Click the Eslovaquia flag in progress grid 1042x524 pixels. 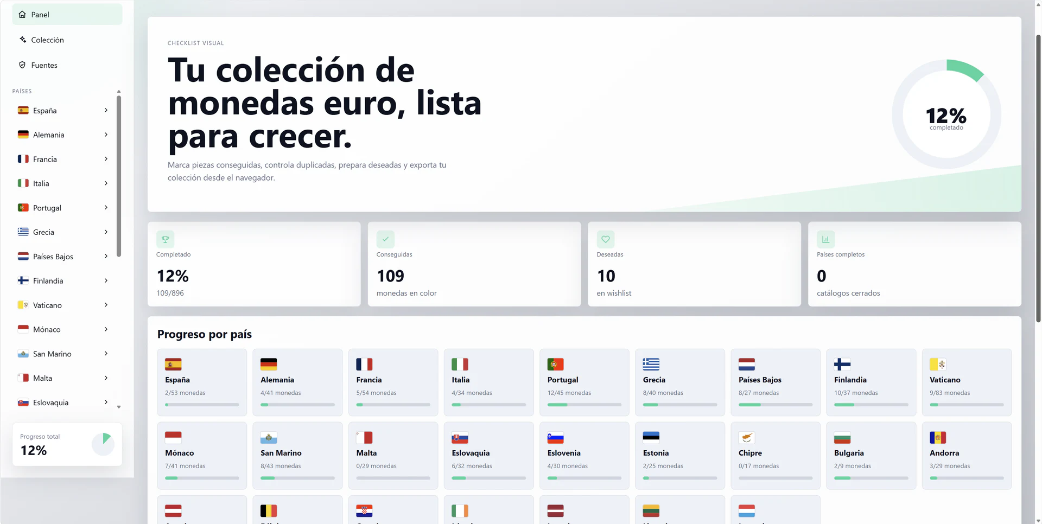tap(460, 437)
